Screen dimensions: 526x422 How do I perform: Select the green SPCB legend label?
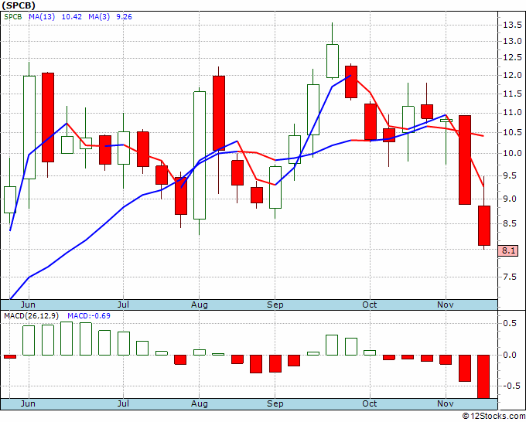pyautogui.click(x=13, y=17)
